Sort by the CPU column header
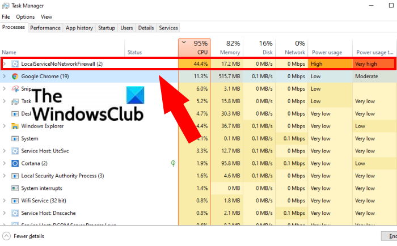This screenshot has width=397, height=246. click(x=195, y=48)
